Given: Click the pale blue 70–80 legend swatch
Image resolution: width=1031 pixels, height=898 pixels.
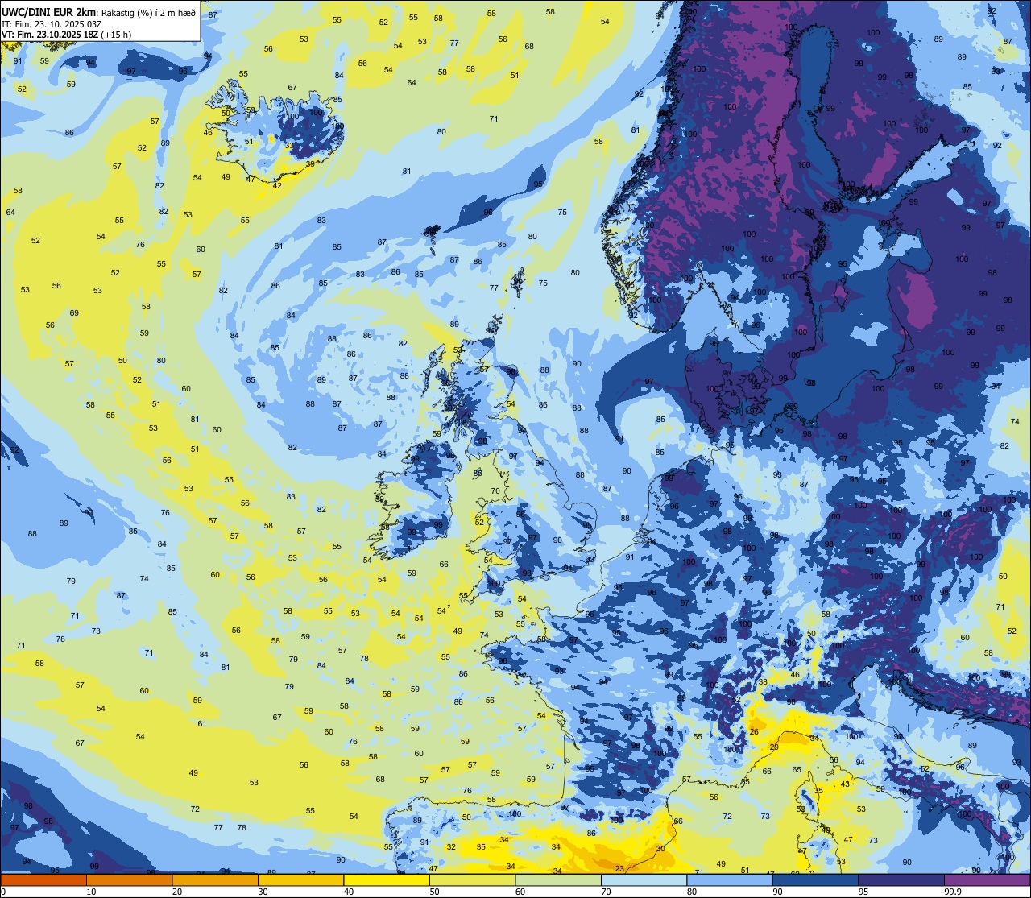Looking at the screenshot, I should tap(644, 880).
